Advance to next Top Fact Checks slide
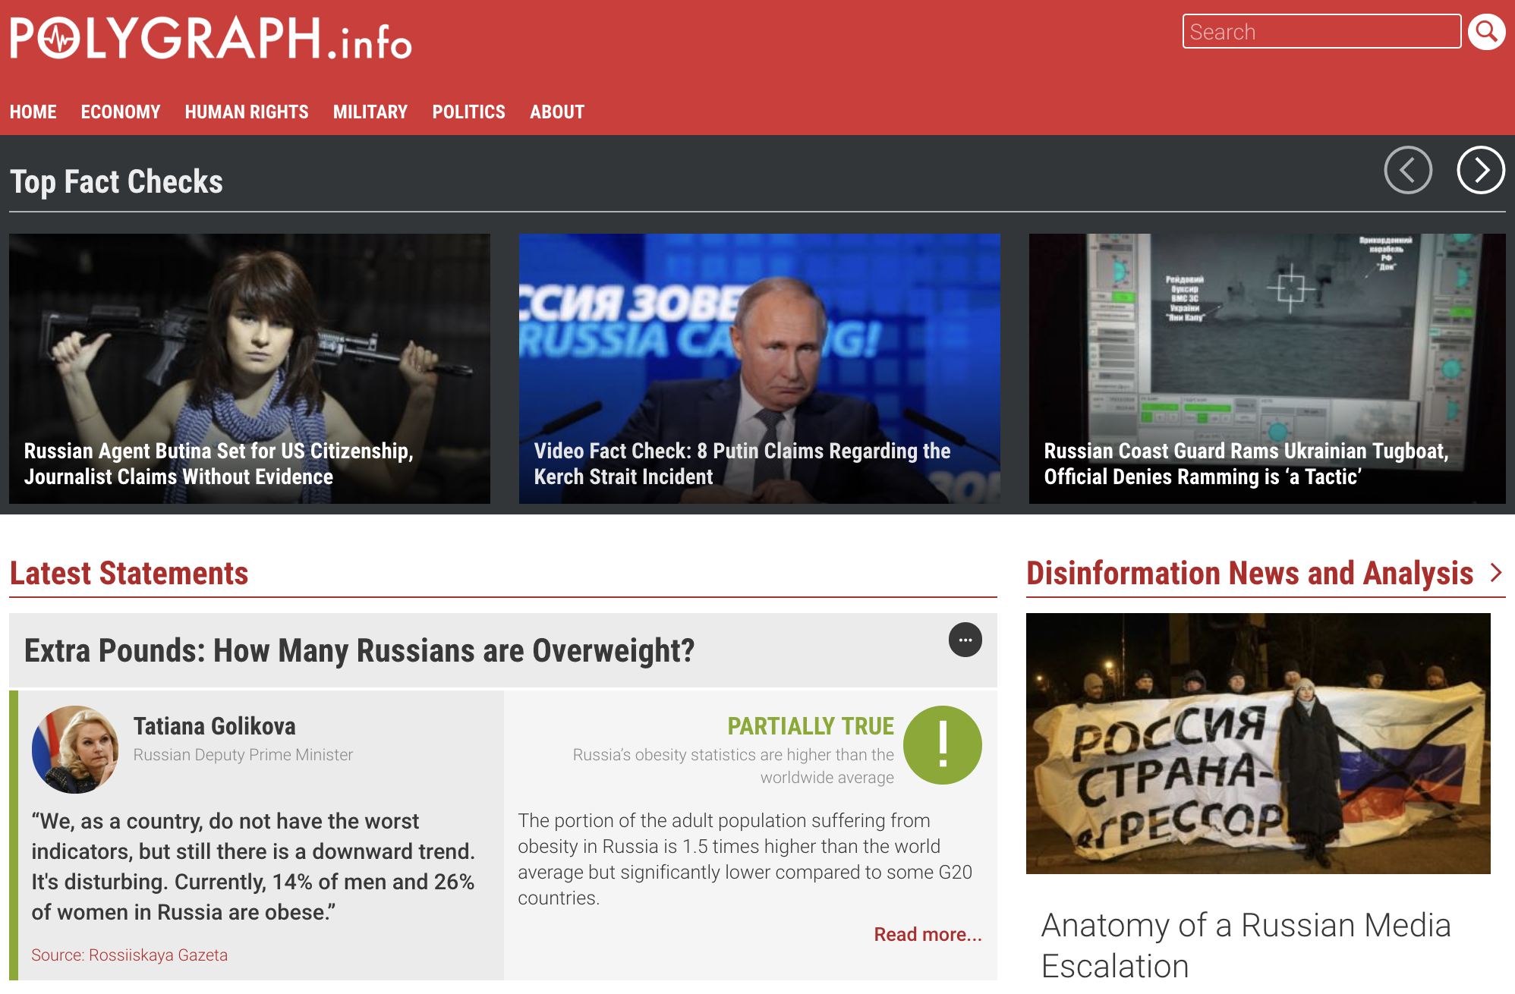The width and height of the screenshot is (1515, 994). [1480, 170]
